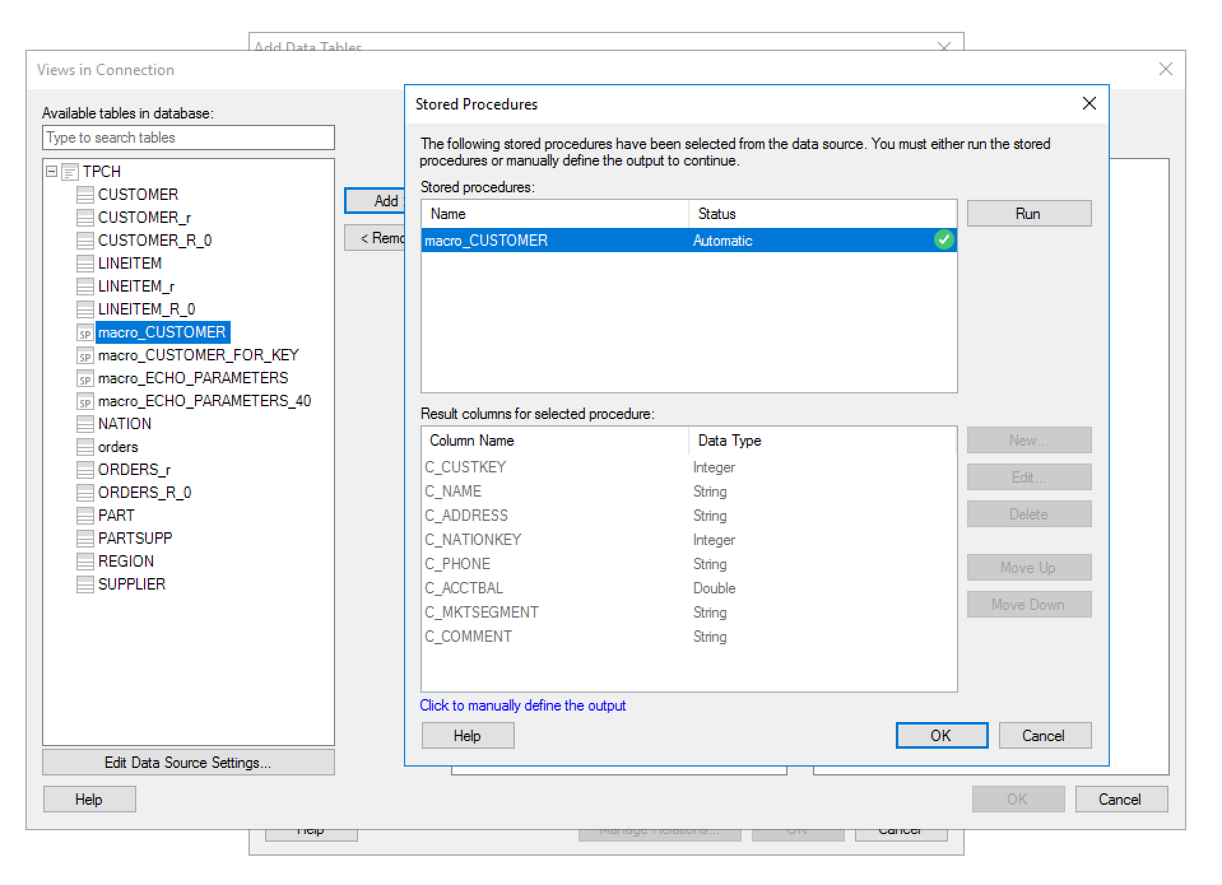The height and width of the screenshot is (885, 1222).
Task: Cancel the Stored Procedures dialog
Action: pos(1044,735)
